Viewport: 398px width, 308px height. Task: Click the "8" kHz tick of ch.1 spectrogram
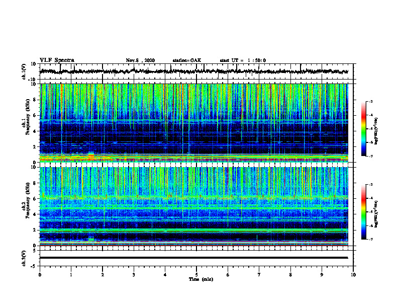click(35, 100)
